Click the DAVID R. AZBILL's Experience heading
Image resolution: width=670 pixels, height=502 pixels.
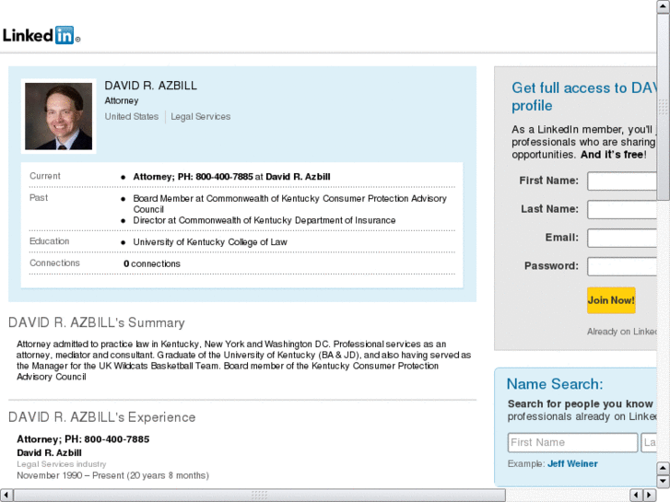point(102,417)
